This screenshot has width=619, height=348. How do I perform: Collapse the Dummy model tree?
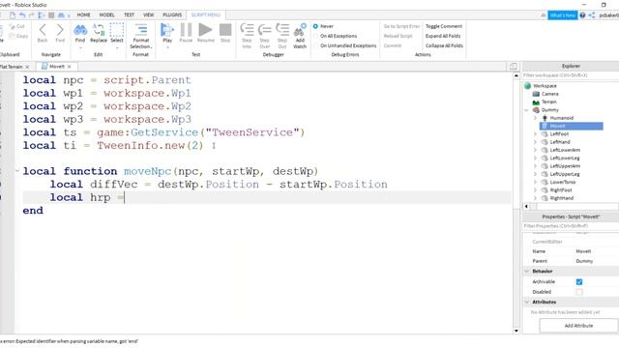tap(526, 110)
